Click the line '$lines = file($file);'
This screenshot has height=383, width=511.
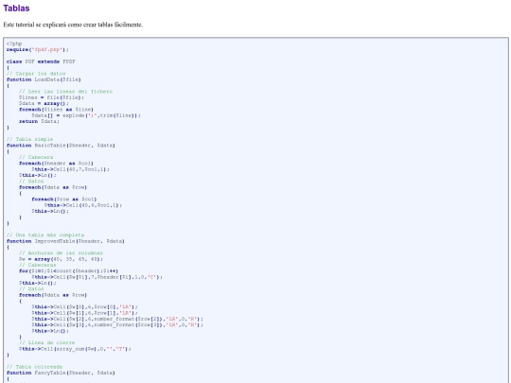click(x=51, y=97)
